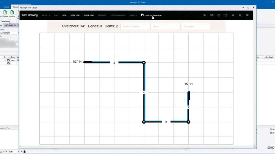Click the Hems: 2 readout

111,26
